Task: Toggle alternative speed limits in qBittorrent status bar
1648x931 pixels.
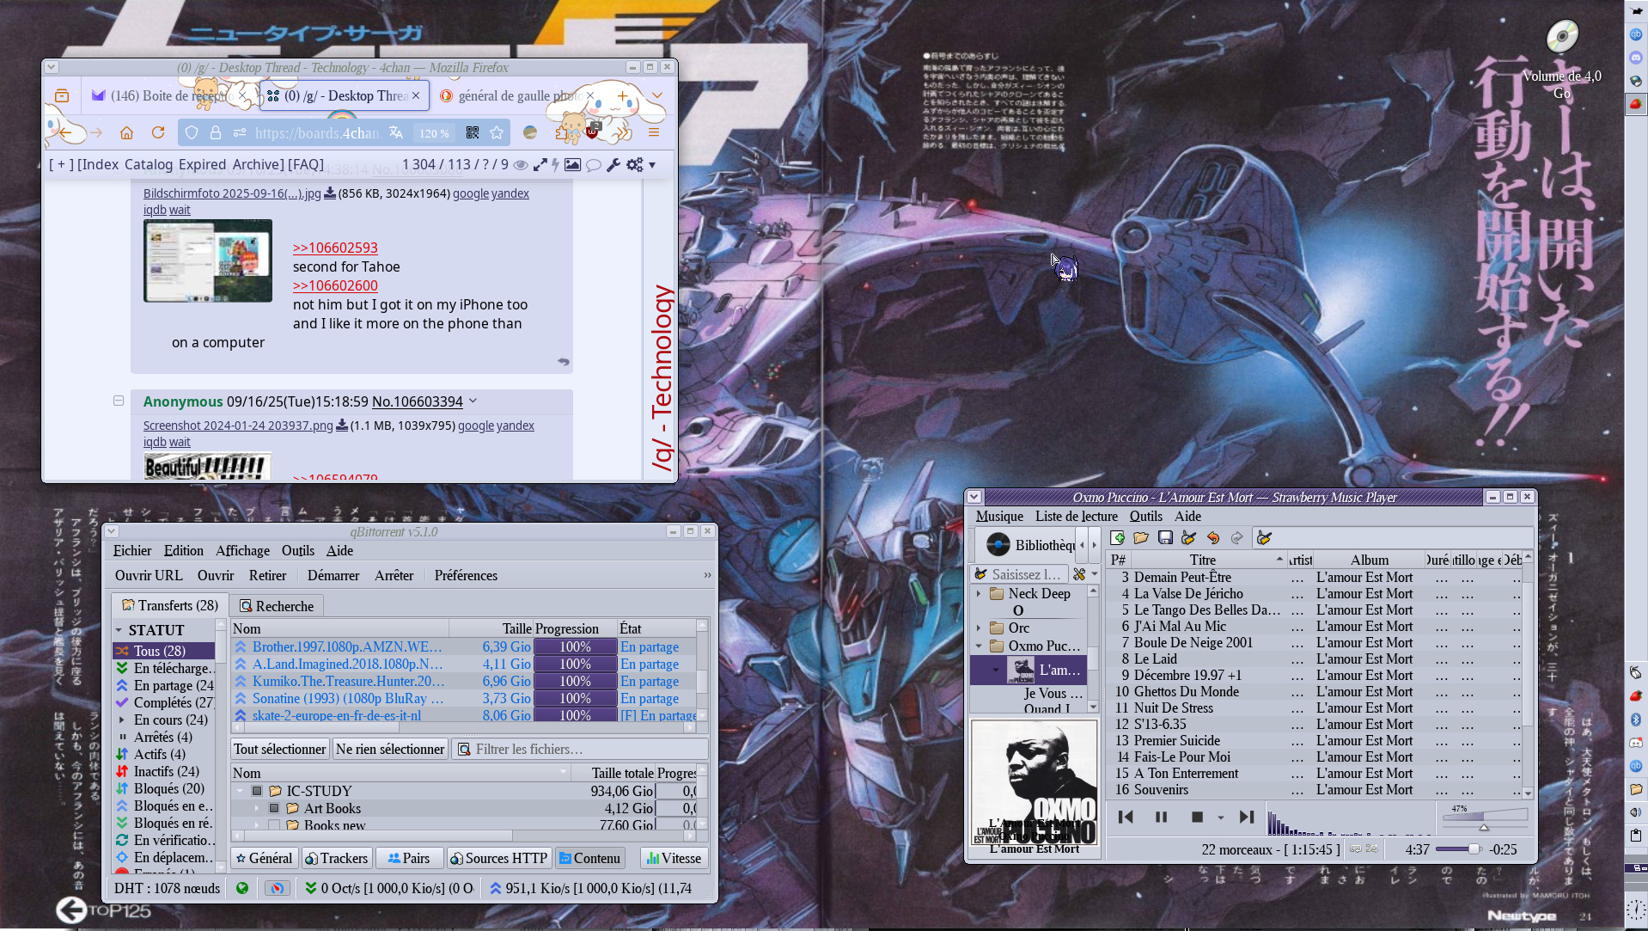Action: tap(277, 888)
